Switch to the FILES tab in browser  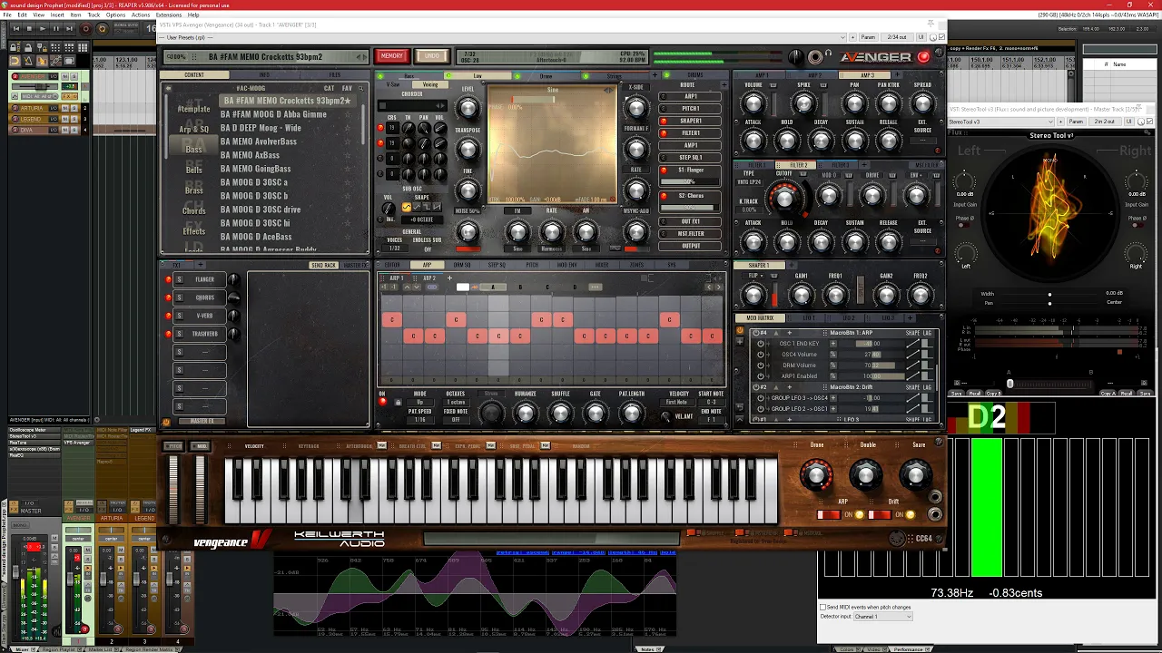click(x=335, y=75)
